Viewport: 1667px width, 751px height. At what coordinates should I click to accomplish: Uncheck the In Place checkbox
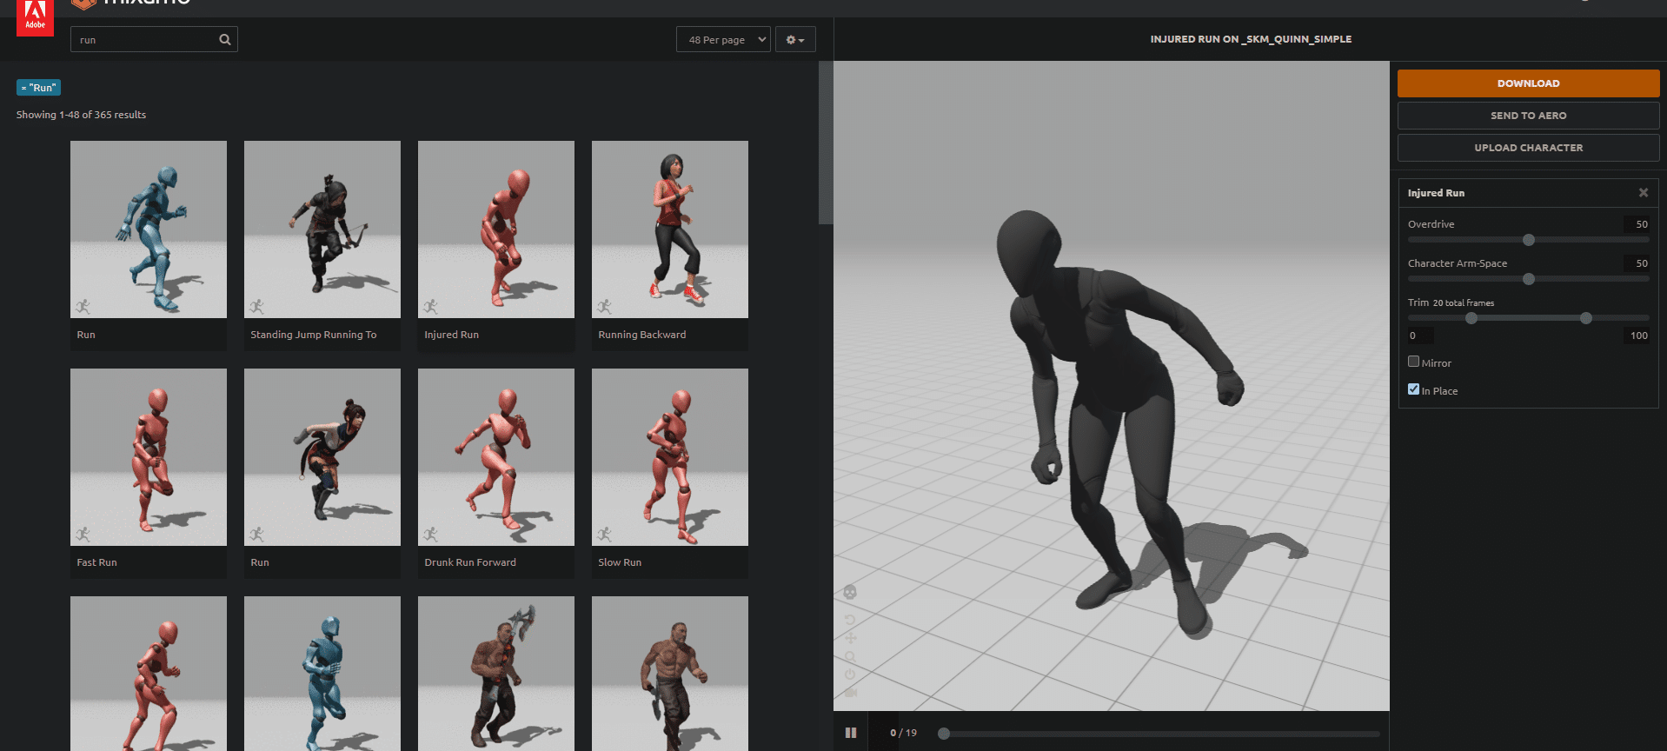1413,389
